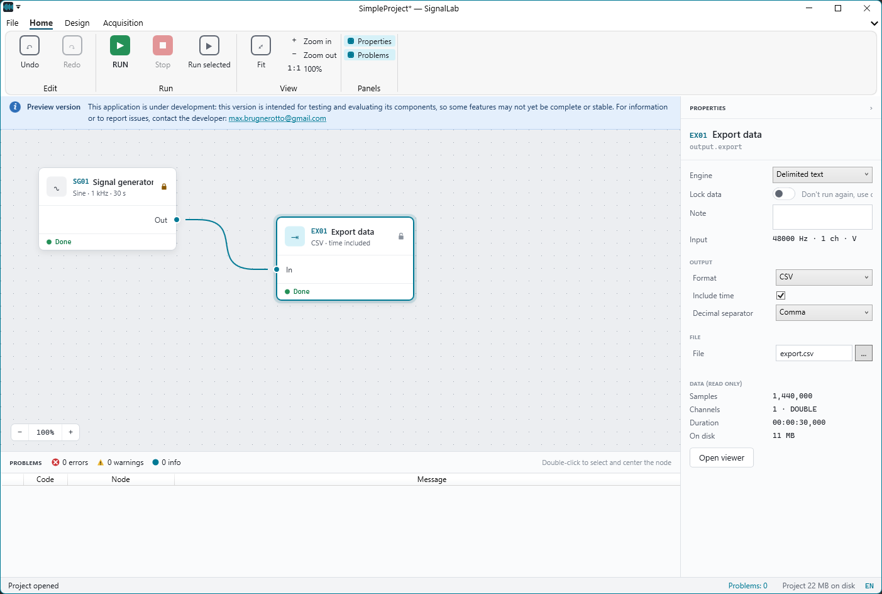Click Zoom in on the ribbon
Viewport: 882px width, 594px height.
[312, 42]
